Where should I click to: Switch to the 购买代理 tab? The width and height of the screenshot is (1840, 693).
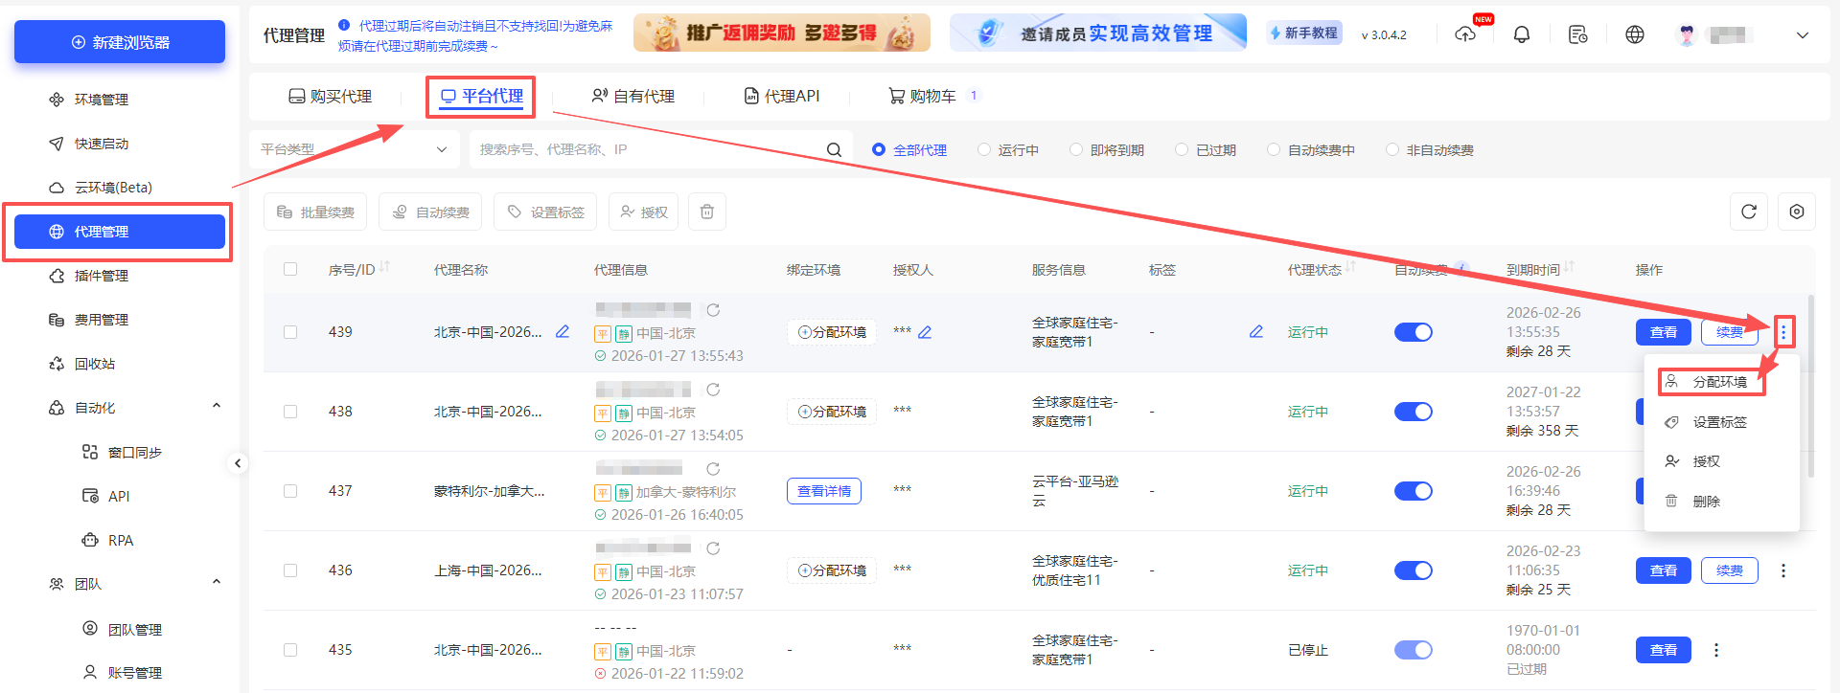(331, 97)
